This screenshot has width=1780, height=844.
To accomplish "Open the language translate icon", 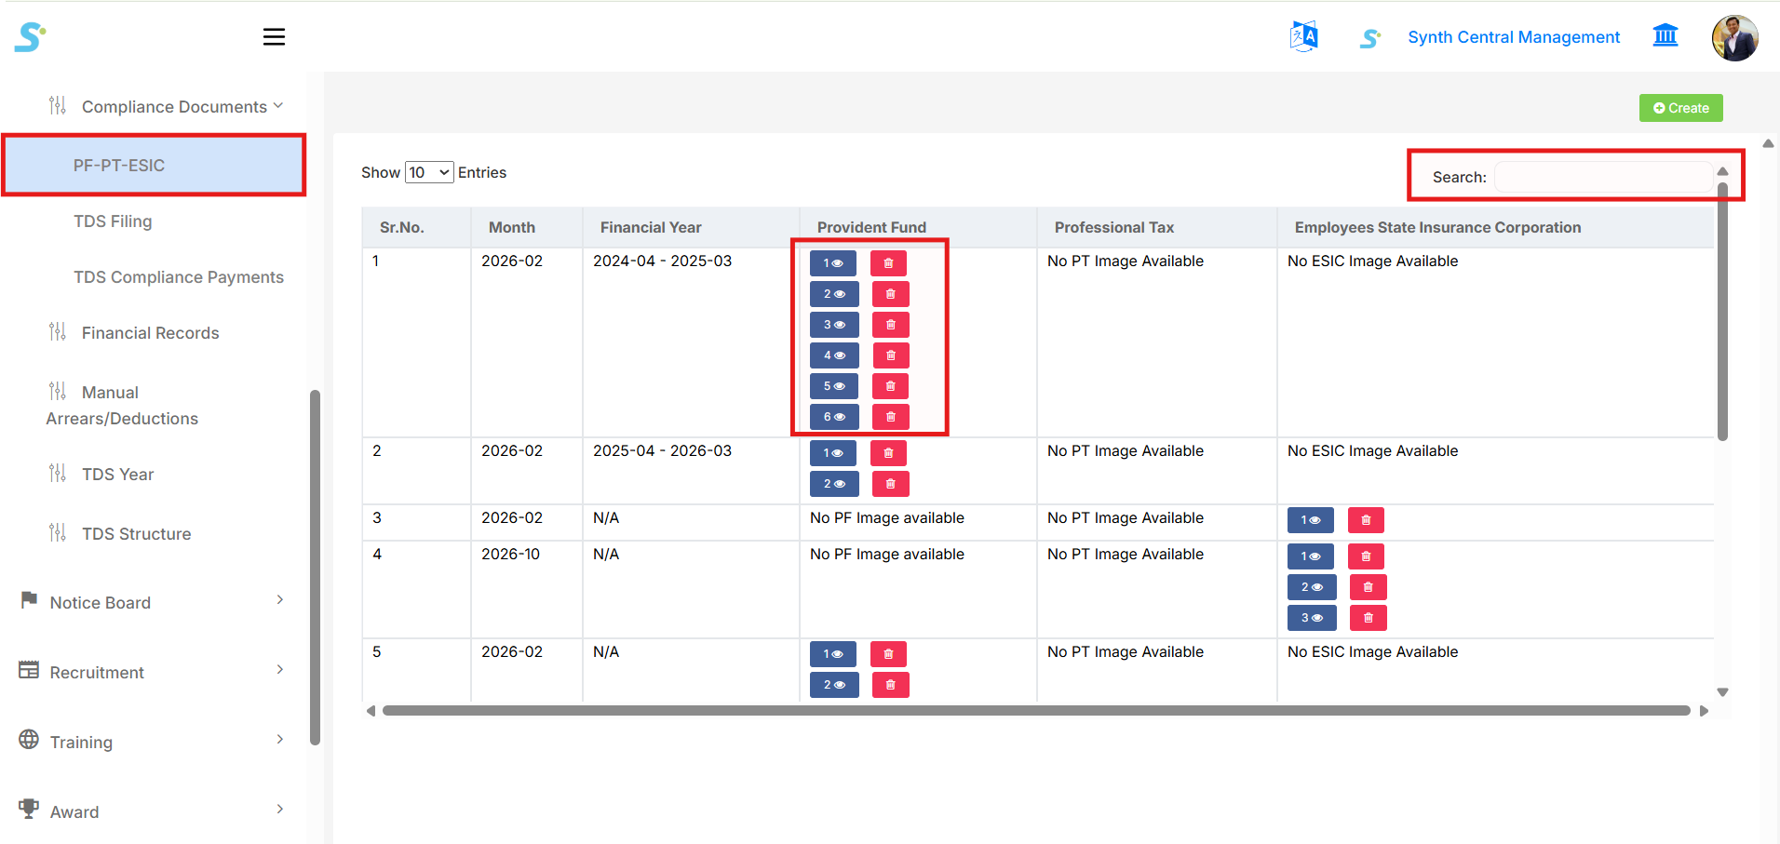I will (x=1303, y=37).
